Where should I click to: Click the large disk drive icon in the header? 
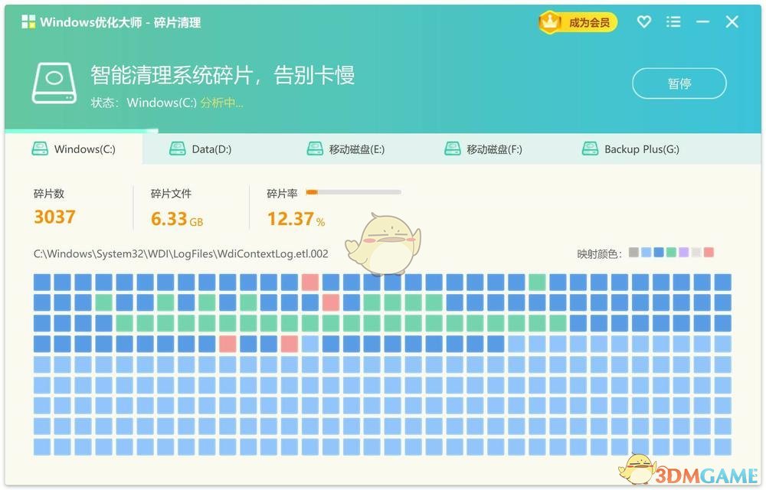coord(54,80)
